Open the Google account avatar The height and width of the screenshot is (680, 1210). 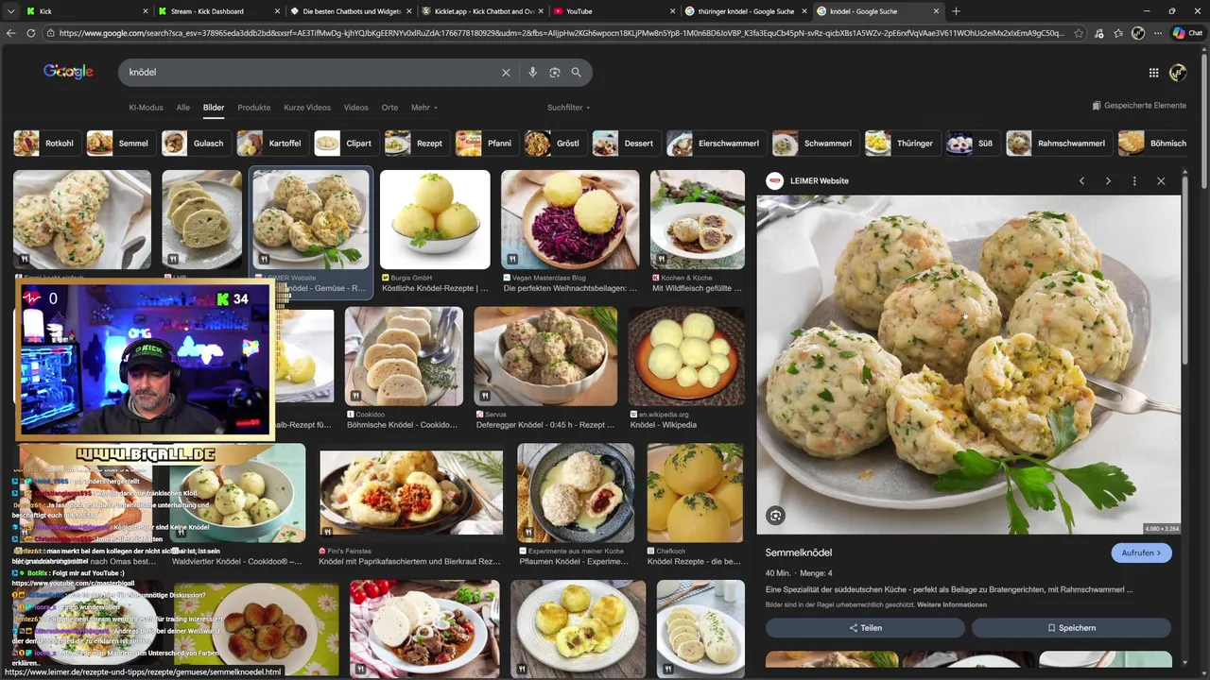tap(1178, 72)
